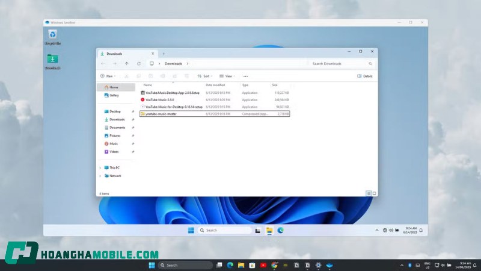Sort by the Date modified column header
Viewport: 481px width, 271px height.
pyautogui.click(x=215, y=85)
